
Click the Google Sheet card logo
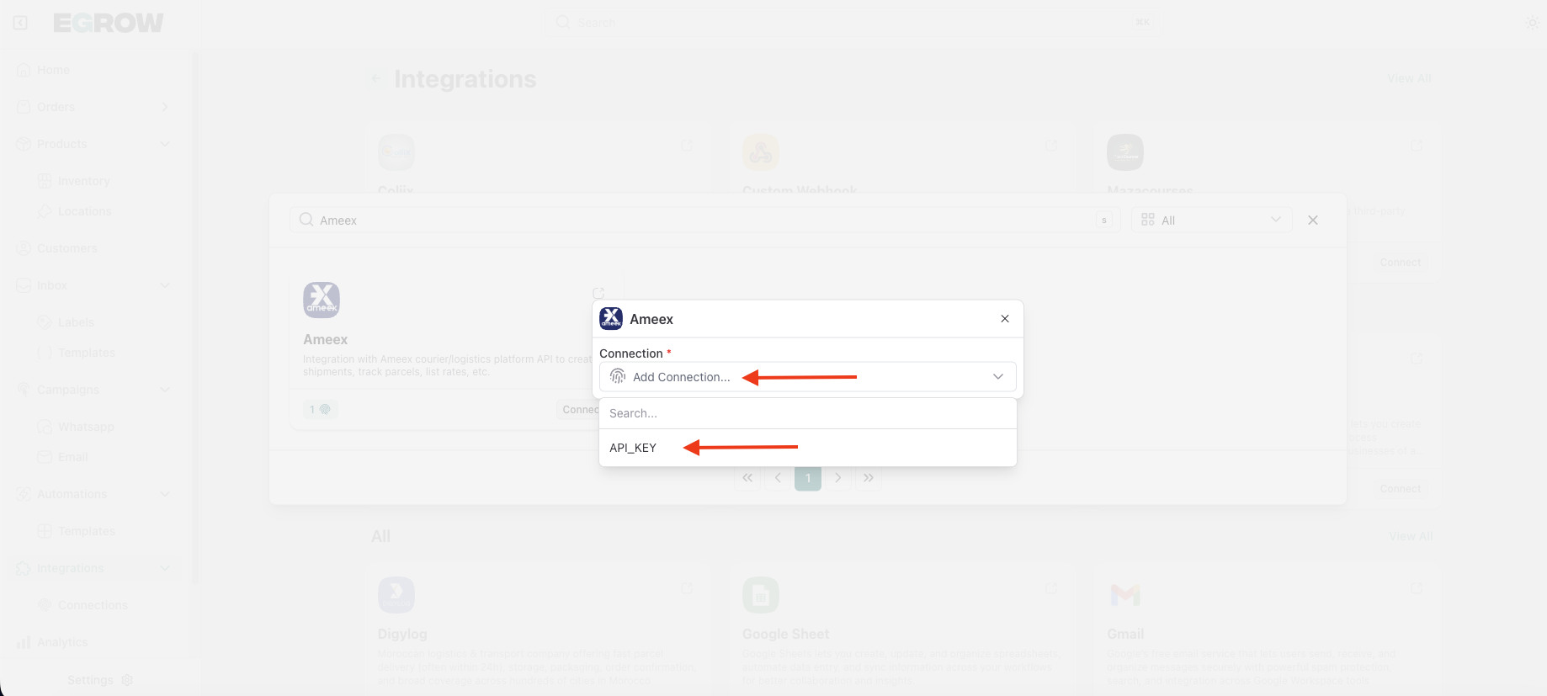761,595
